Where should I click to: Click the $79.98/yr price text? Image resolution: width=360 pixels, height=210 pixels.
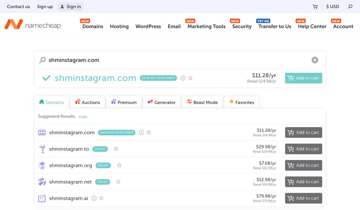click(x=266, y=196)
